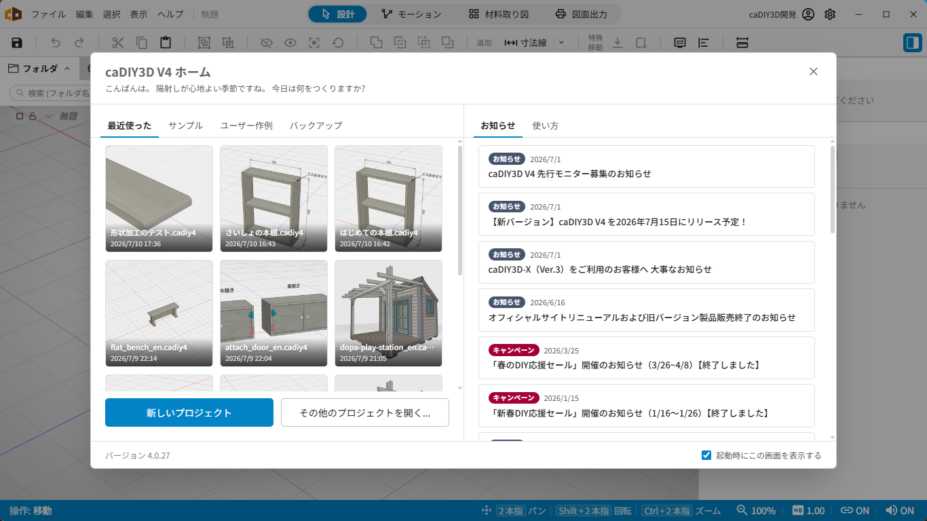Click the copy icon in the toolbar
Image resolution: width=927 pixels, height=521 pixels.
[142, 43]
